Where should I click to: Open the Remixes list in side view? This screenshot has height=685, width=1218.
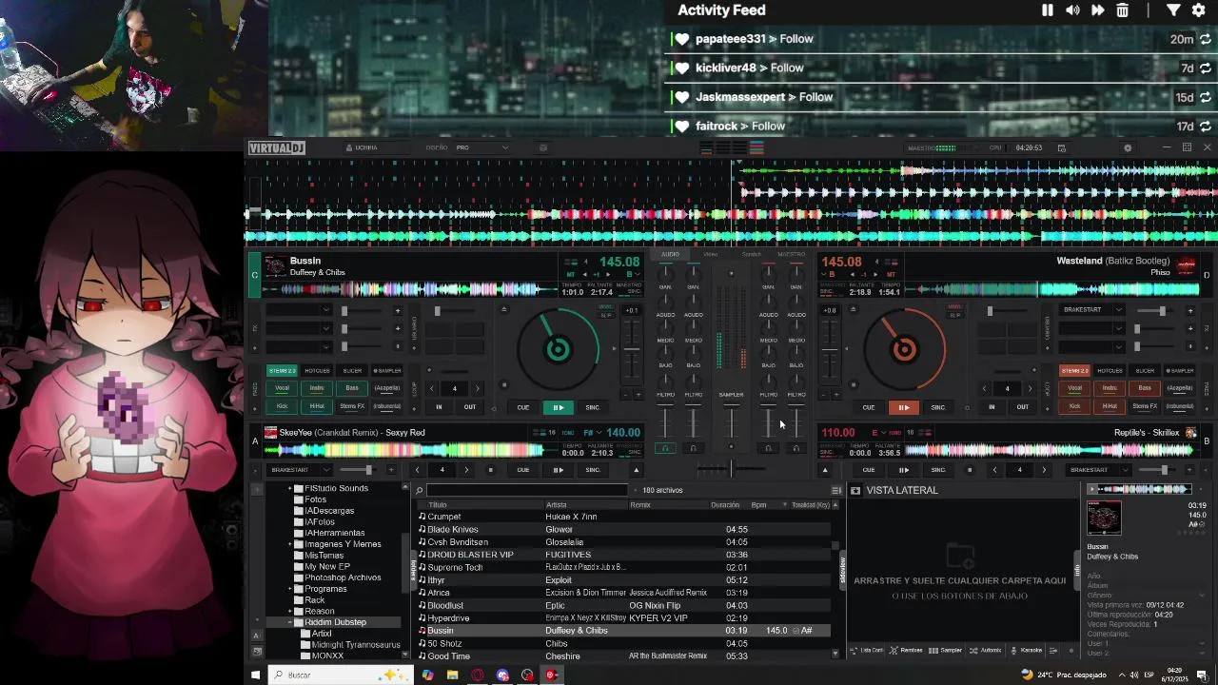906,651
